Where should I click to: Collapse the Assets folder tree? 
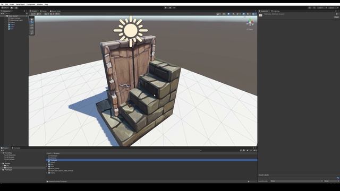point(1,163)
